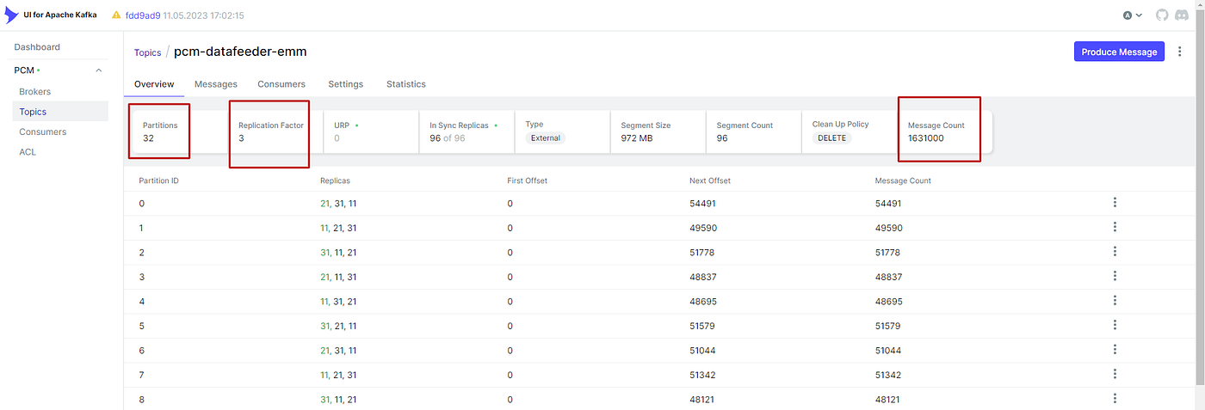The image size is (1205, 410).
Task: Follow the Topics breadcrumb link
Action: [x=147, y=52]
